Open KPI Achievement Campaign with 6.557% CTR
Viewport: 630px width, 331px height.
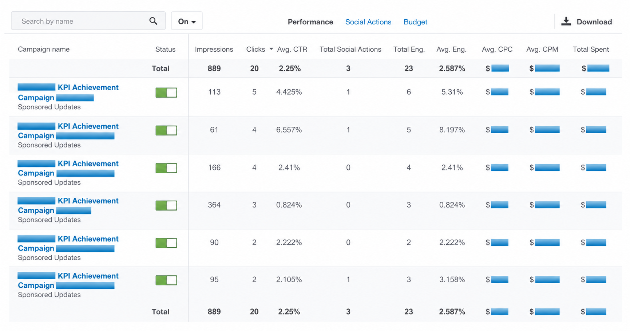(x=68, y=131)
